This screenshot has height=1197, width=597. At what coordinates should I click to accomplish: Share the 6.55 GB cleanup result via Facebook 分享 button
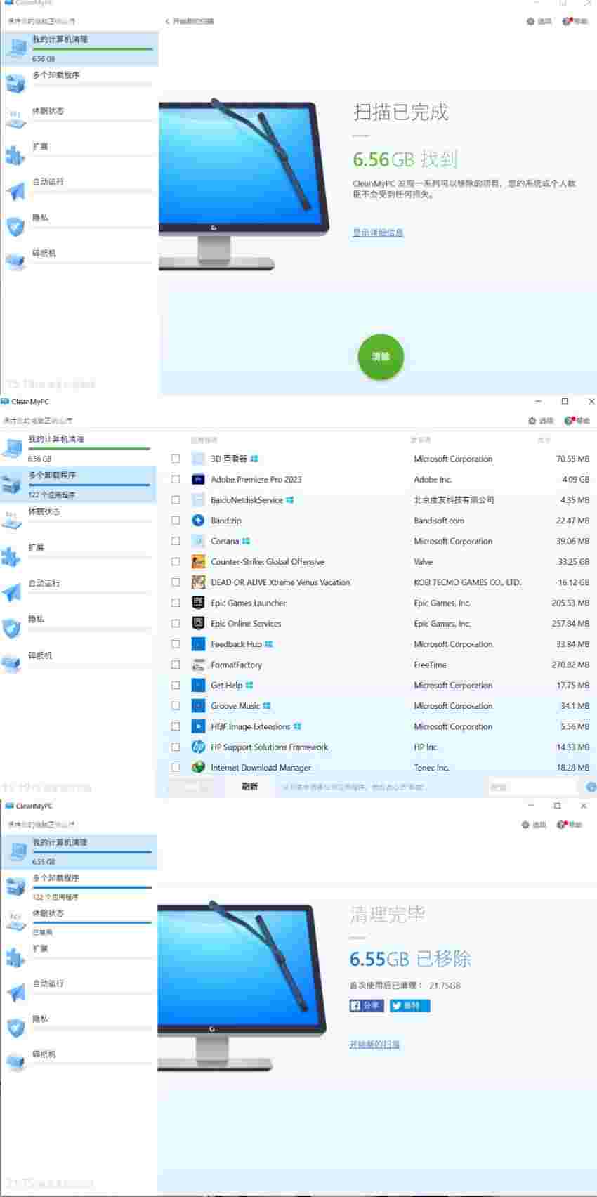pyautogui.click(x=367, y=1005)
